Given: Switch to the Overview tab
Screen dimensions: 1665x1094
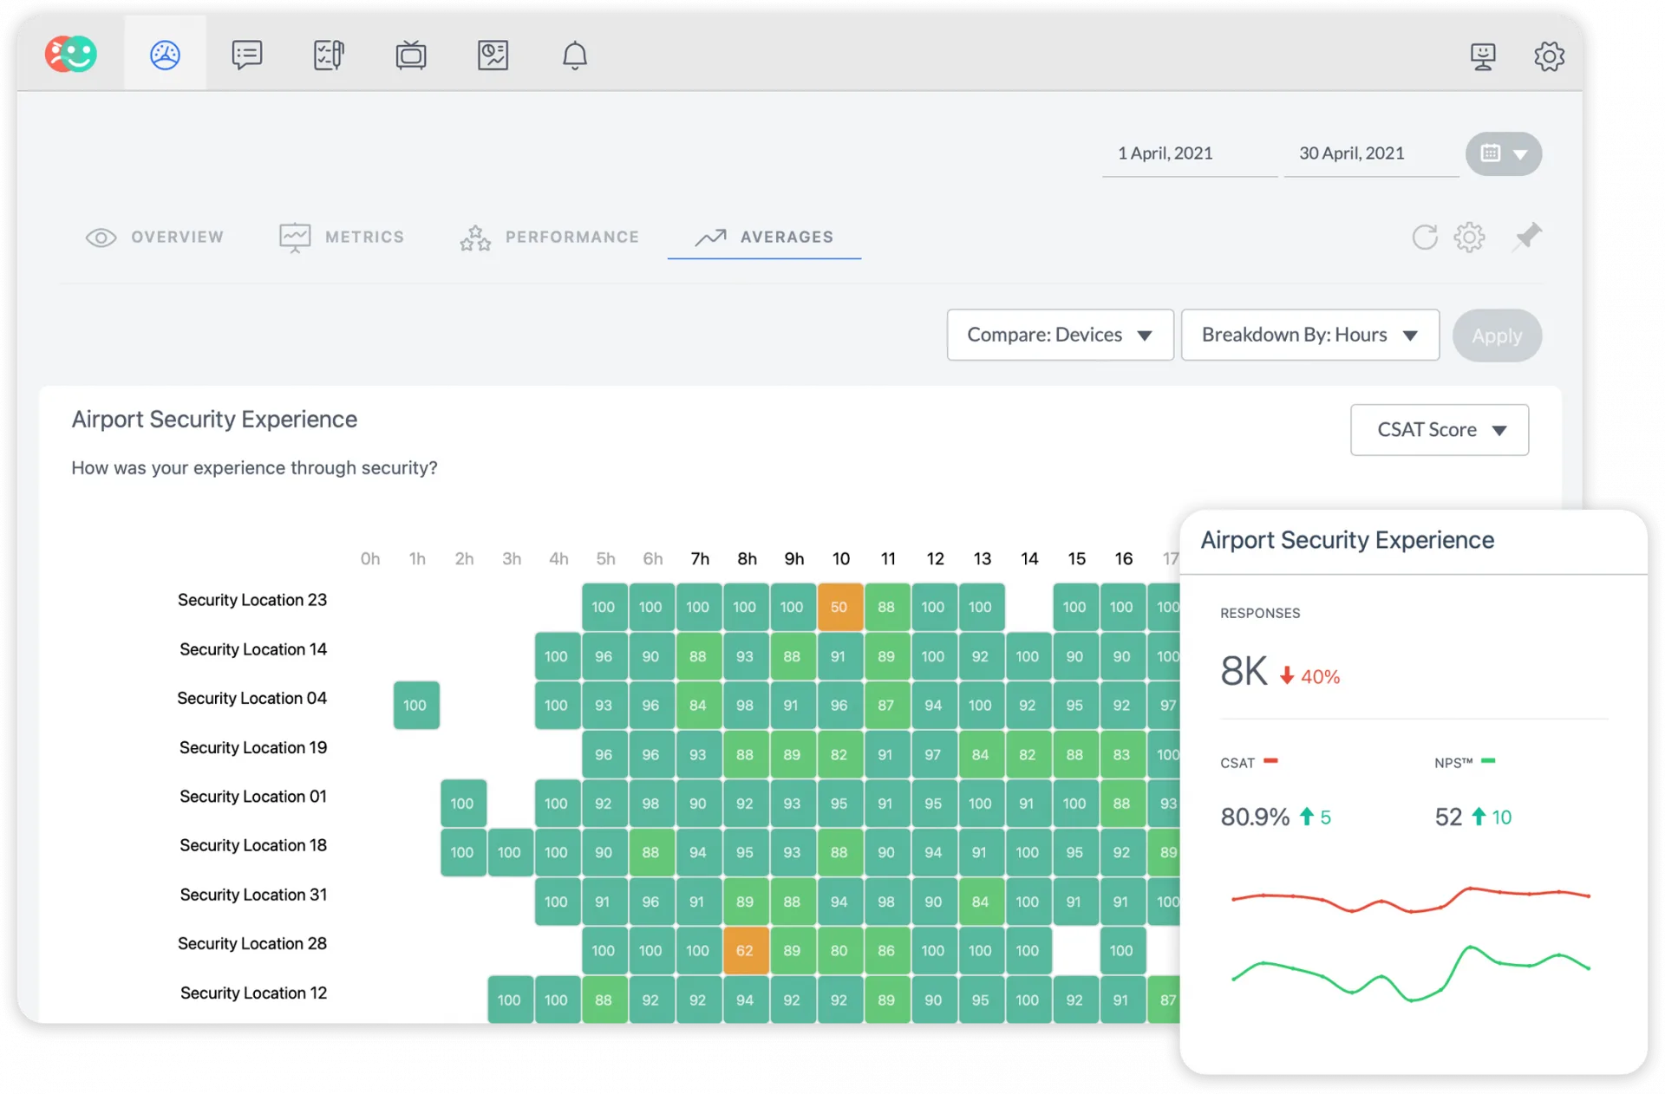Looking at the screenshot, I should [155, 237].
